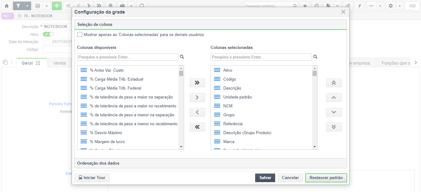Add a new record with green plus

[57, 6]
